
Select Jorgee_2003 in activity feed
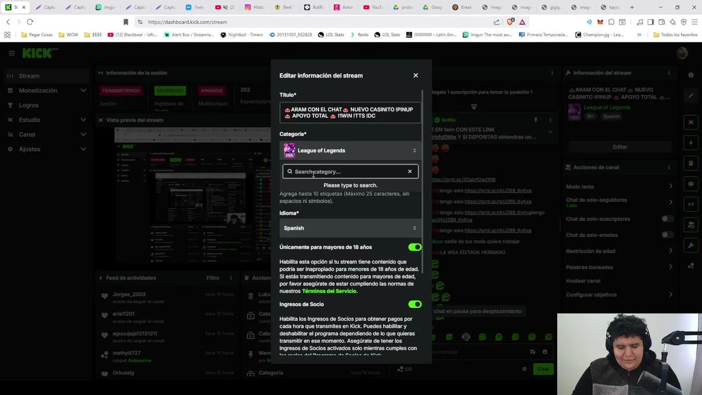(x=129, y=295)
